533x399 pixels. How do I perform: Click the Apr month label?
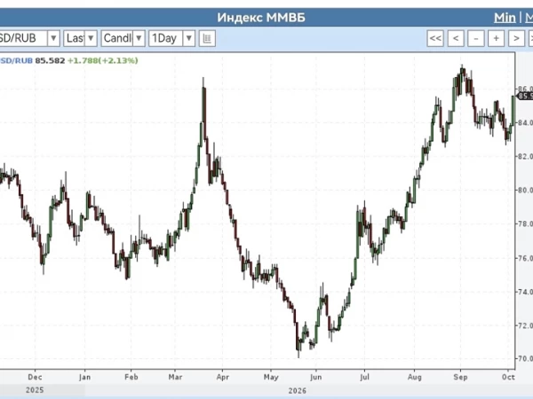click(x=223, y=377)
